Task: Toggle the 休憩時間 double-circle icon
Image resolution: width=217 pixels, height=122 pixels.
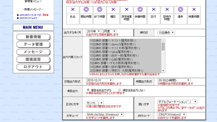Action: click(x=140, y=9)
